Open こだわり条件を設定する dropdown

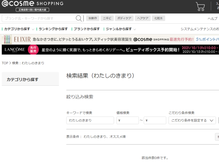click(192, 120)
